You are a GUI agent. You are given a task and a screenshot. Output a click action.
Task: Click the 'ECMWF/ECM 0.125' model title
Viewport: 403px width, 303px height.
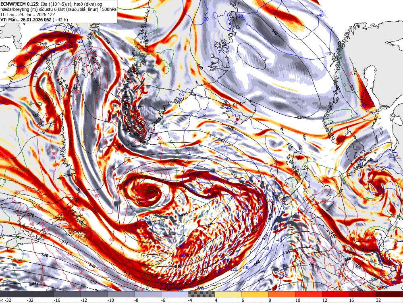point(19,3)
